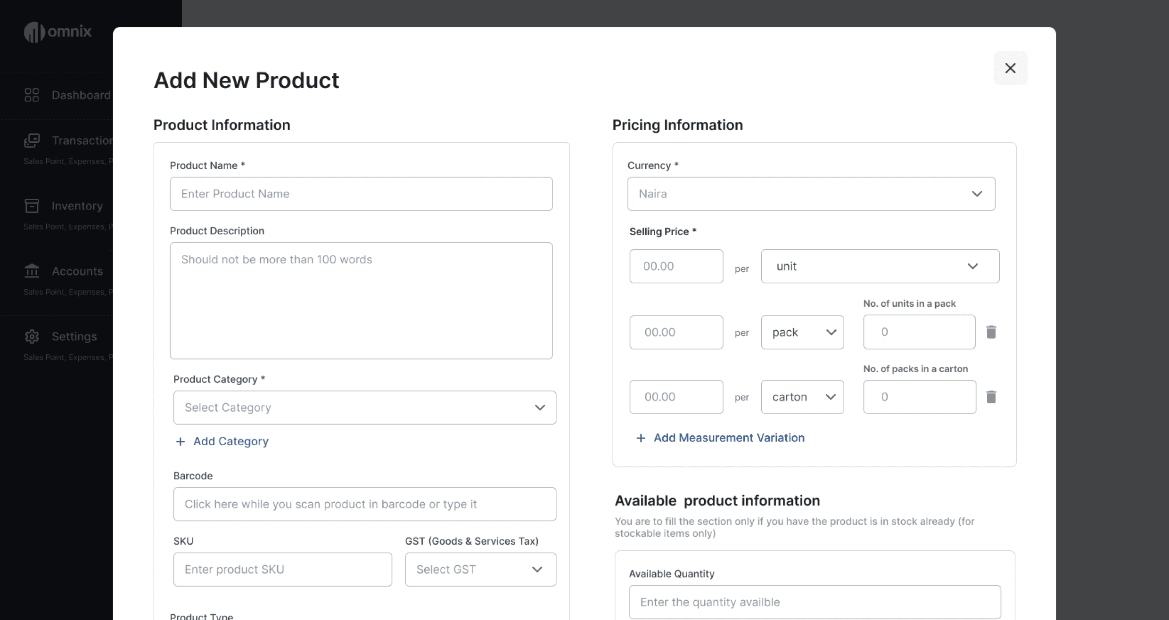Change the pack measurement dropdown
This screenshot has width=1169, height=620.
(802, 332)
